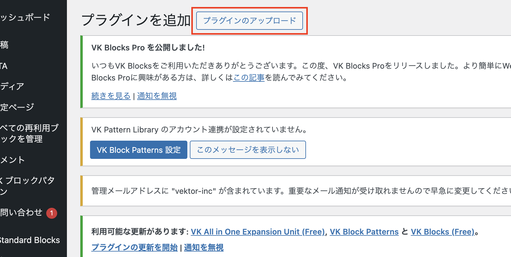Open the コメント sidebar menu
511x257 pixels.
[12, 160]
